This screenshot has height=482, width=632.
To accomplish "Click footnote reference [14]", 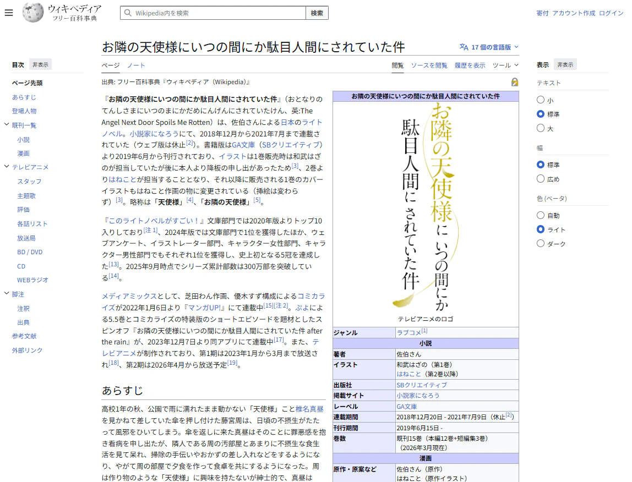I will click(x=113, y=276).
